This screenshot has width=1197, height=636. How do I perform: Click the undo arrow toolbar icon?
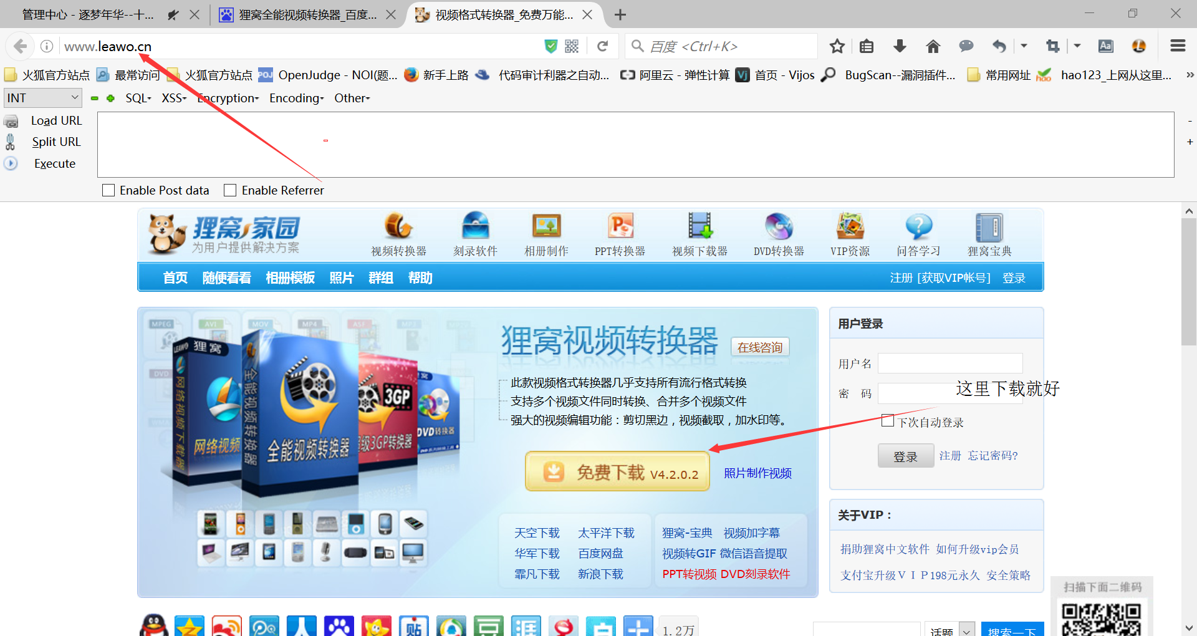tap(999, 46)
